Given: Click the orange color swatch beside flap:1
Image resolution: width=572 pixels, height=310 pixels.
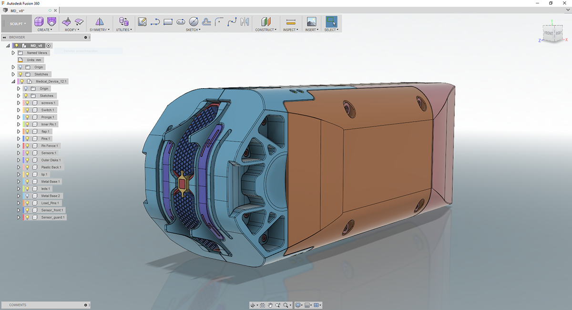Looking at the screenshot, I should 23,131.
